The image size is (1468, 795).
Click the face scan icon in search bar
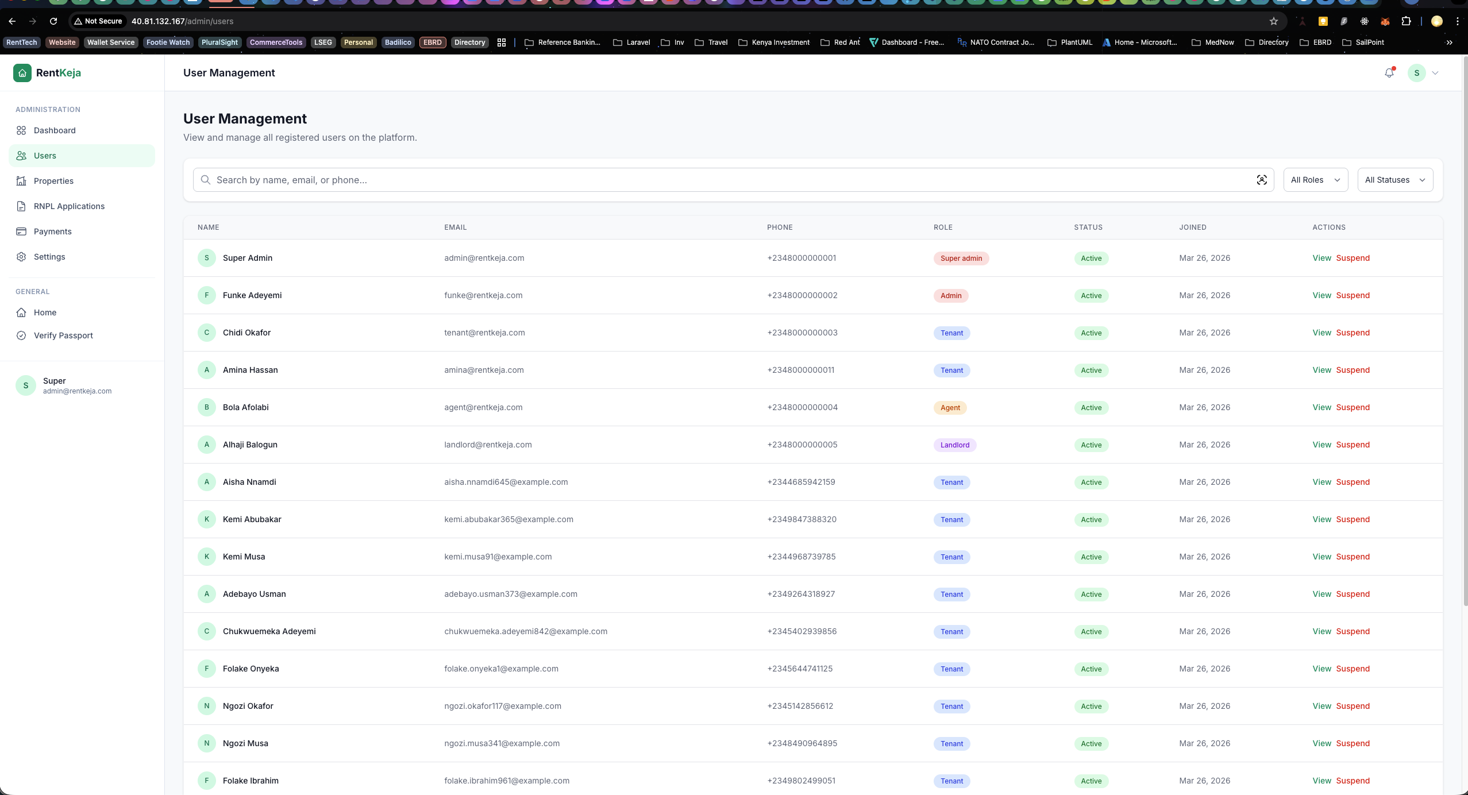click(x=1262, y=180)
